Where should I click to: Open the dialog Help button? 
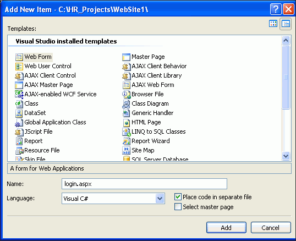tap(276, 9)
